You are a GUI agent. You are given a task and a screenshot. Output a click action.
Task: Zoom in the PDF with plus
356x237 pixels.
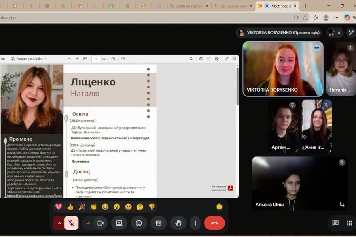tap(77, 59)
